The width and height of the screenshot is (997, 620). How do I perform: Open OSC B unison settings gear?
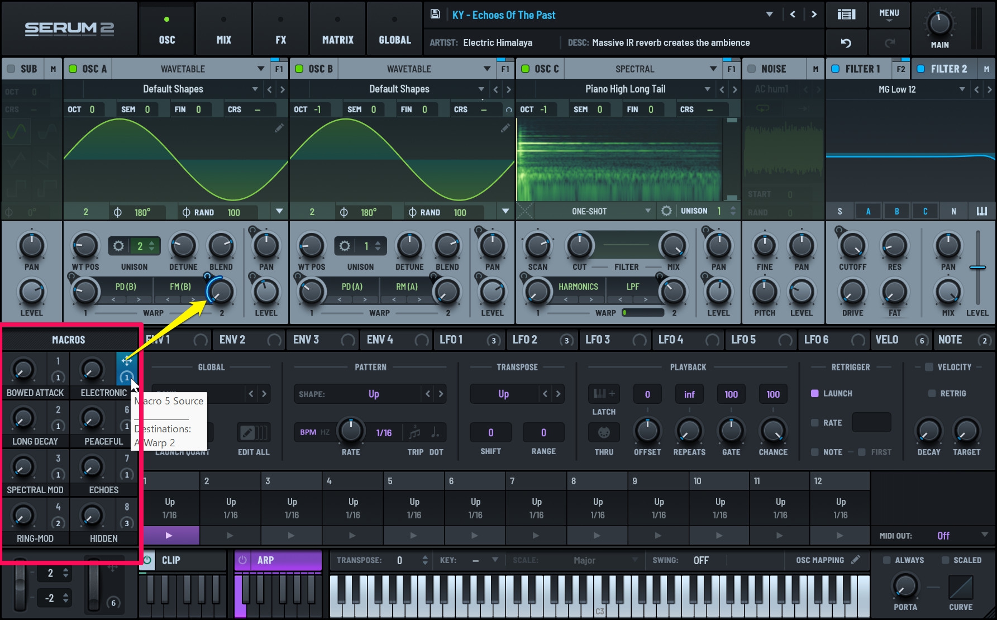coord(345,246)
